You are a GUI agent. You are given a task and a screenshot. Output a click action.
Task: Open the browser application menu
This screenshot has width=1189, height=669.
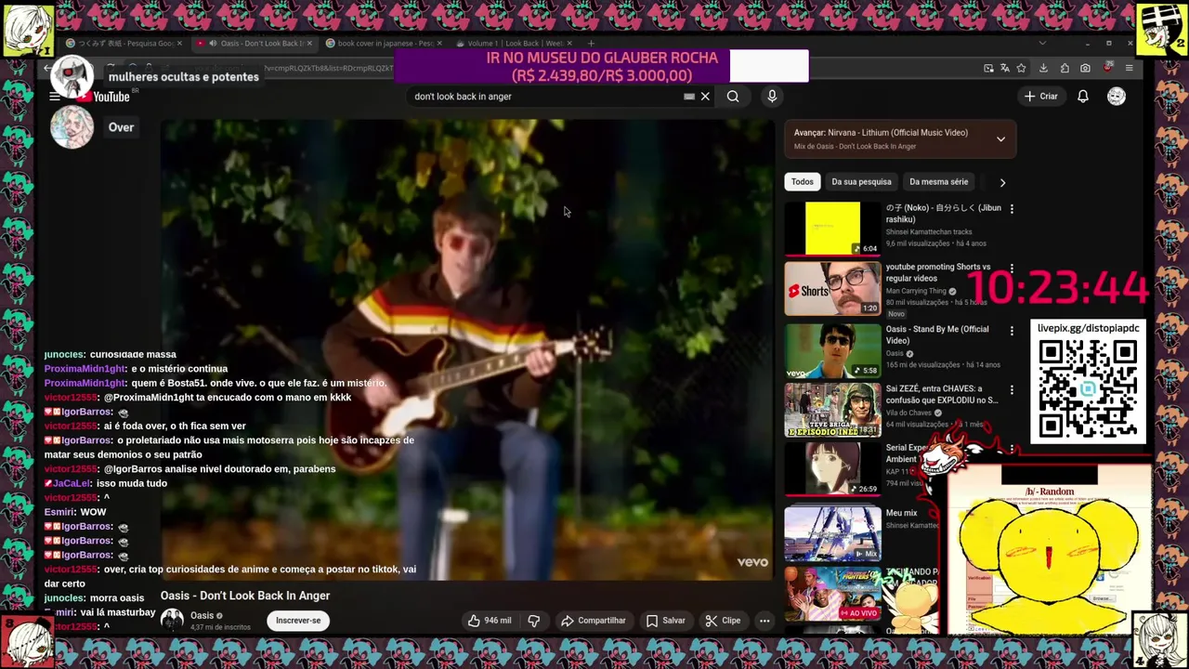coord(1129,68)
